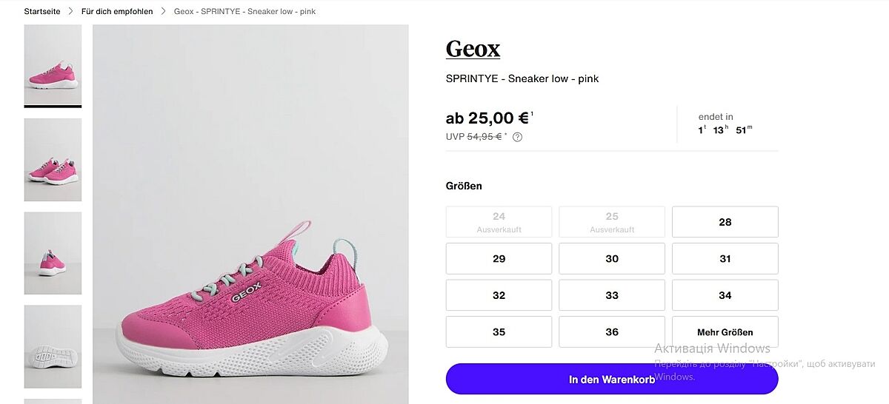Pick shoe size 36
The width and height of the screenshot is (889, 404).
coord(612,332)
